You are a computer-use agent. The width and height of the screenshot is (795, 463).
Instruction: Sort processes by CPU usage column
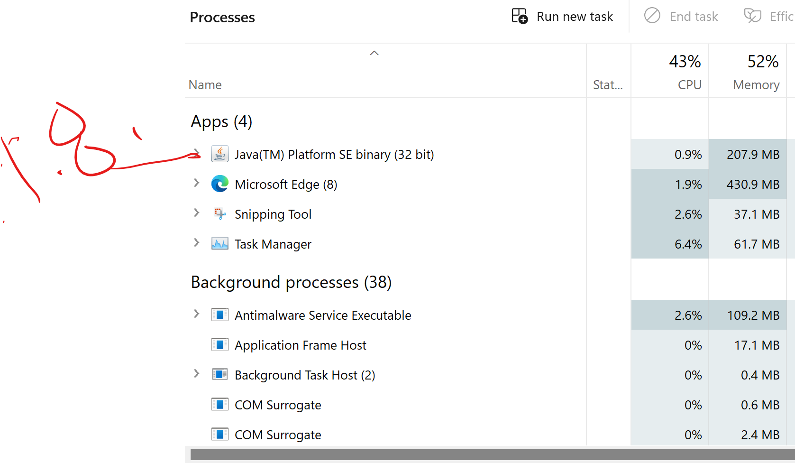689,85
